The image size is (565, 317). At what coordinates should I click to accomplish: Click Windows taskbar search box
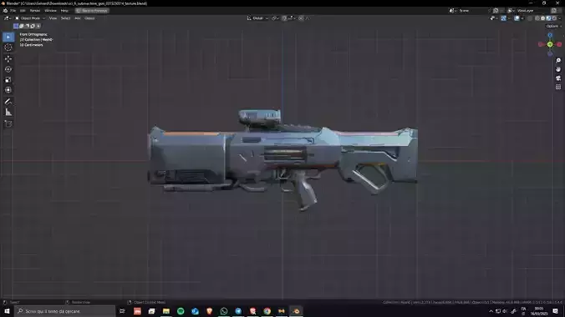(x=65, y=311)
